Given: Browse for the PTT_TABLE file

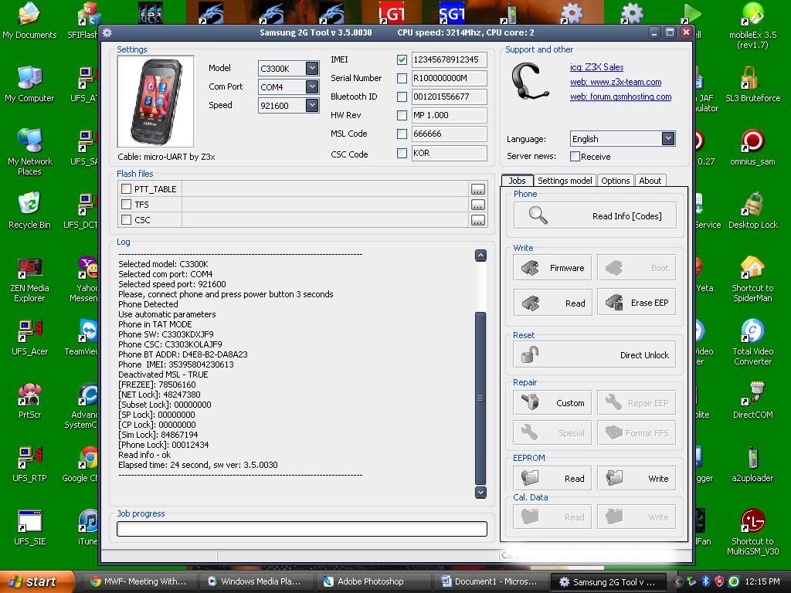Looking at the screenshot, I should coord(477,189).
